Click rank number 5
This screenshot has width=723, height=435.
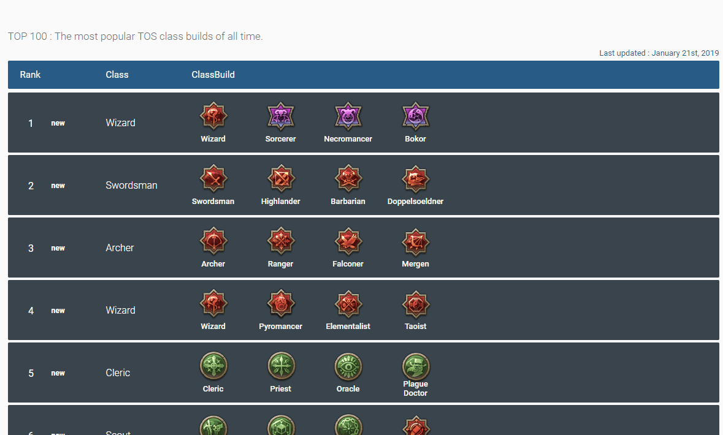(31, 373)
